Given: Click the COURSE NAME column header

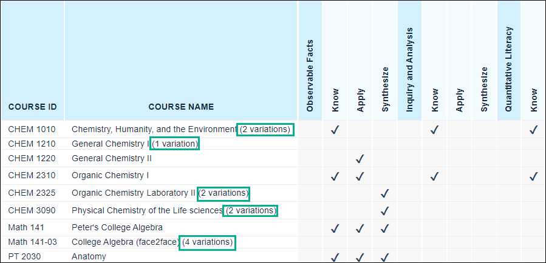Looking at the screenshot, I should coord(181,107).
